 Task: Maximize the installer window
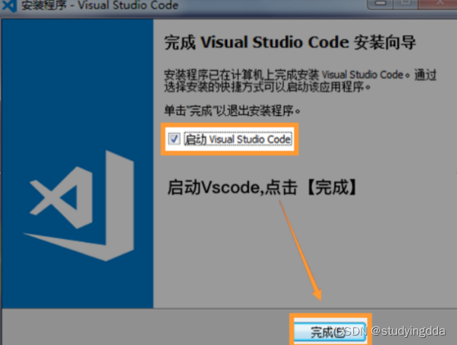(x=405, y=4)
